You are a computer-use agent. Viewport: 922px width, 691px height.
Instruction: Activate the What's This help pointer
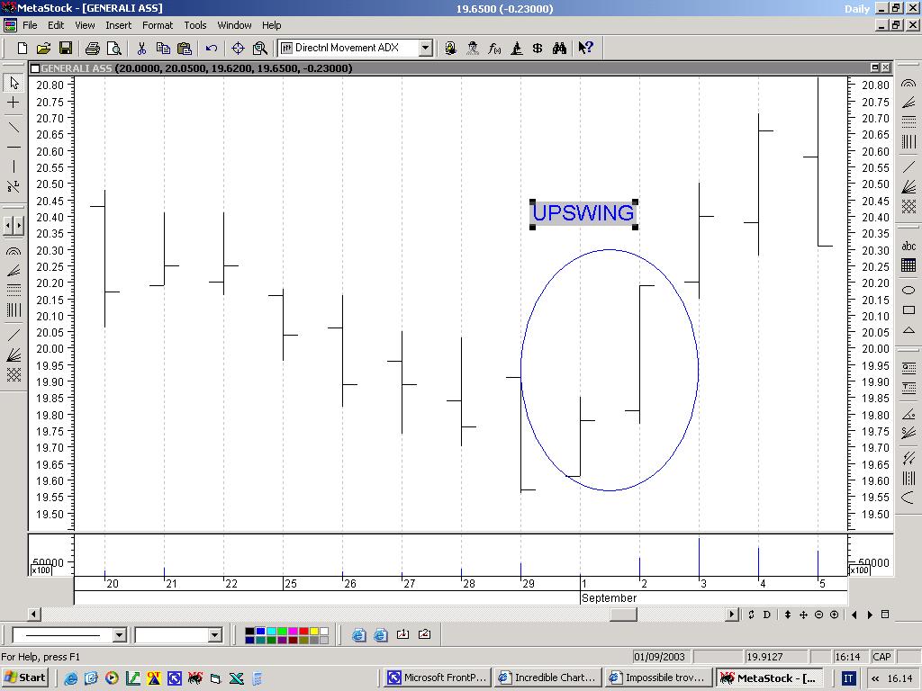585,49
